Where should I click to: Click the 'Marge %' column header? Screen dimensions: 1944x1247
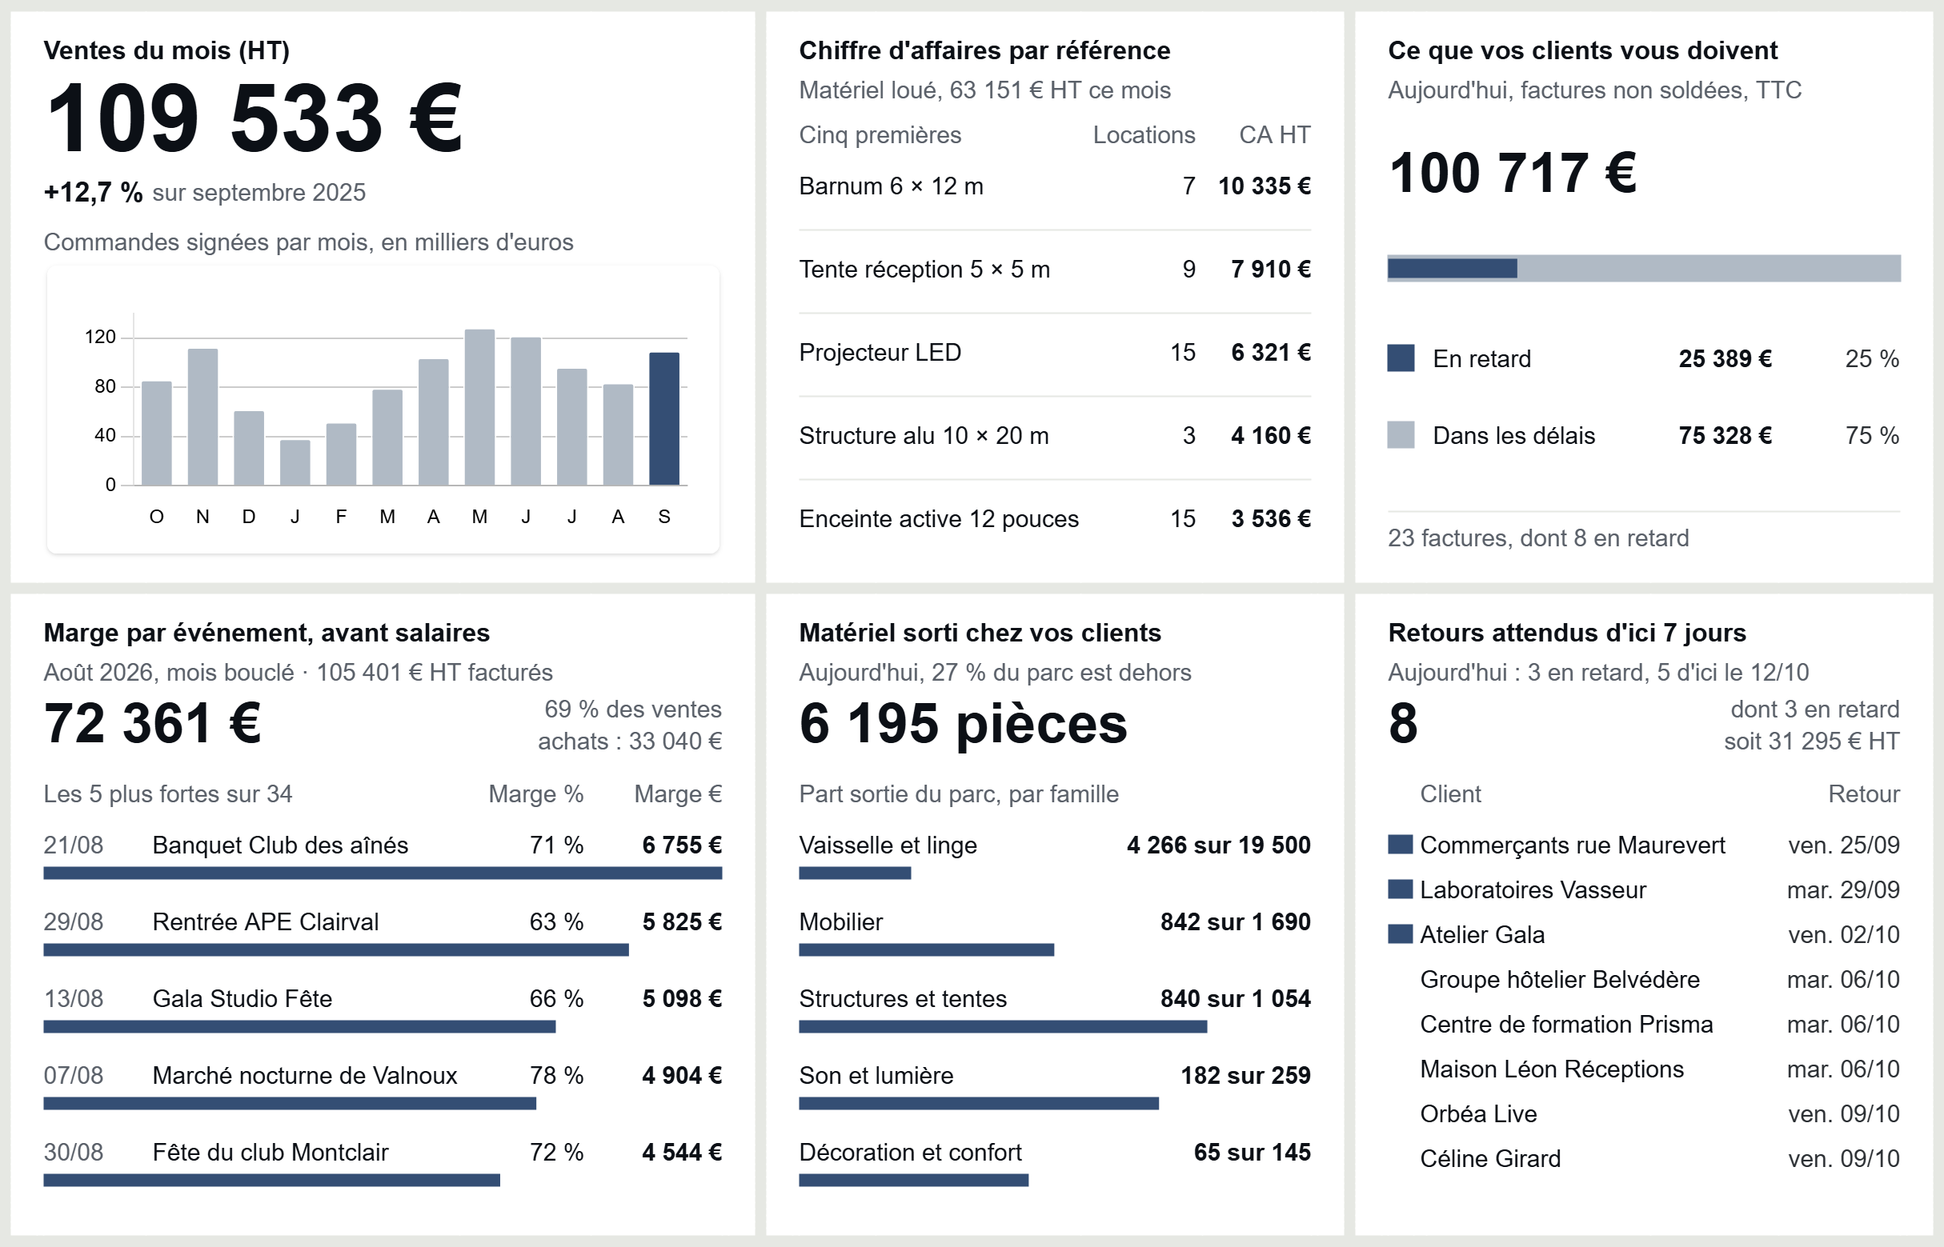click(x=535, y=794)
